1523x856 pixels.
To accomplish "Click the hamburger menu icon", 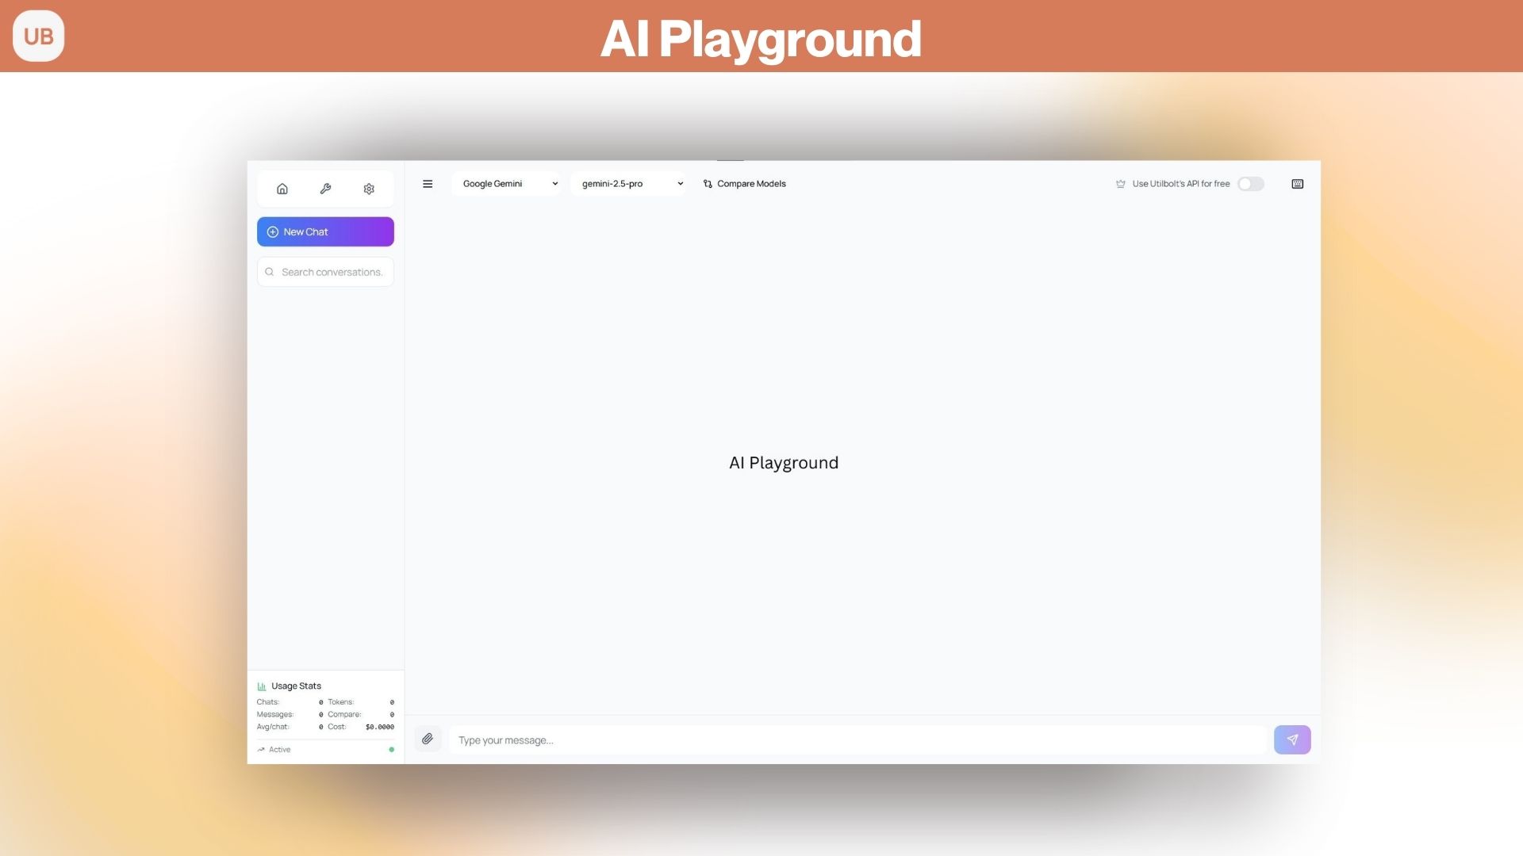I will (x=428, y=184).
